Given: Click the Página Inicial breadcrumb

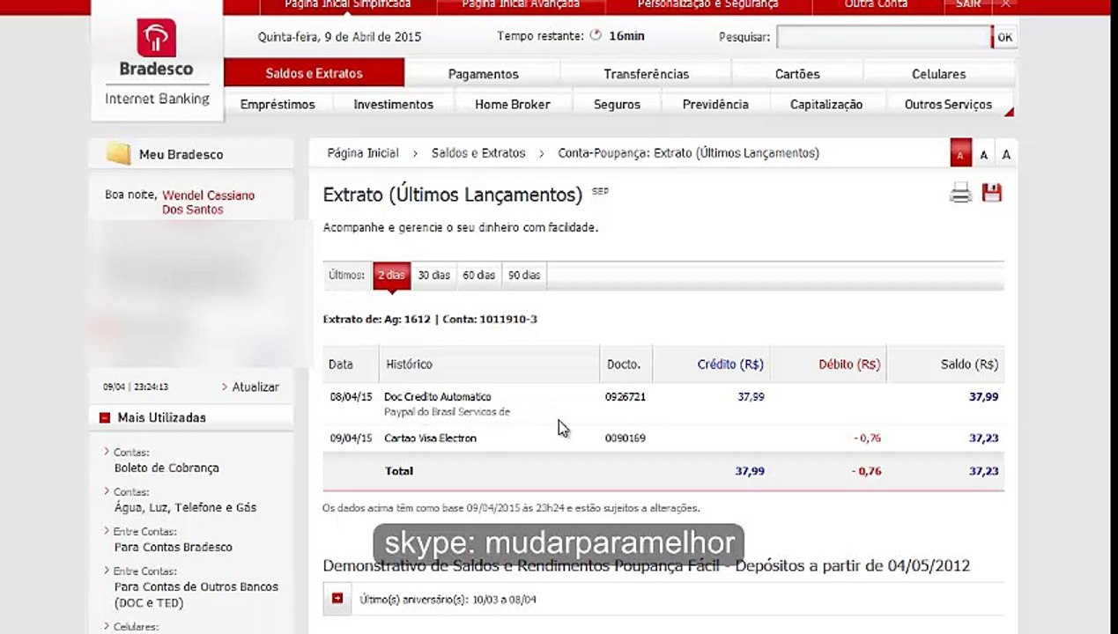Looking at the screenshot, I should coord(363,153).
